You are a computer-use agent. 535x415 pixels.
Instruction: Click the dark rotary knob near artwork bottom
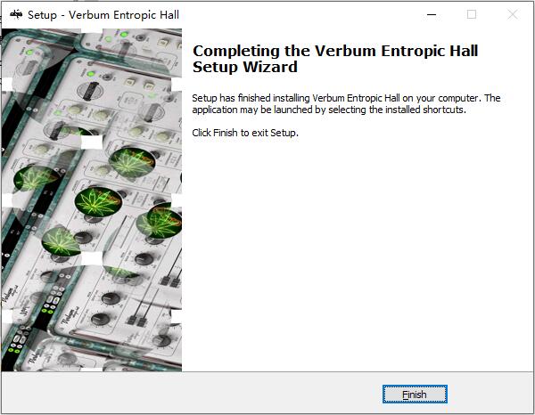(x=100, y=320)
